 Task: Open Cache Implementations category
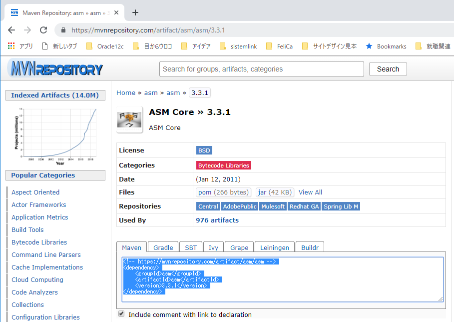pos(47,267)
